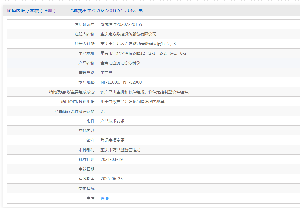The width and height of the screenshot is (300, 208).
Task: Click the document icon in the header
Action: (x=9, y=11)
